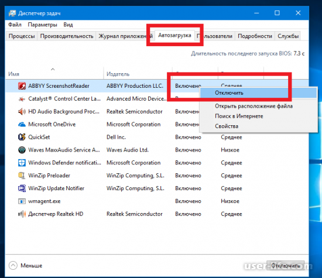Image resolution: width=322 pixels, height=278 pixels.
Task: Click the Task Manager title bar icon
Action: pos(12,13)
